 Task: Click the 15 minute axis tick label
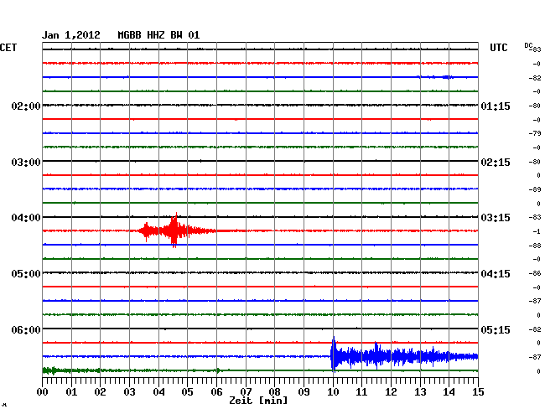coord(478,392)
